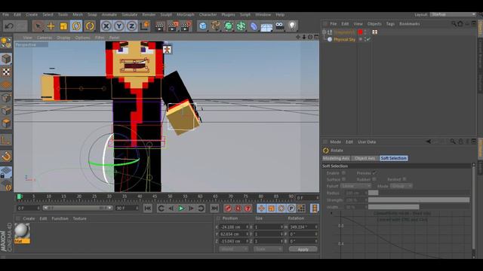The height and width of the screenshot is (271, 483).
Task: Open the spline pen tool icon
Action: click(215, 26)
